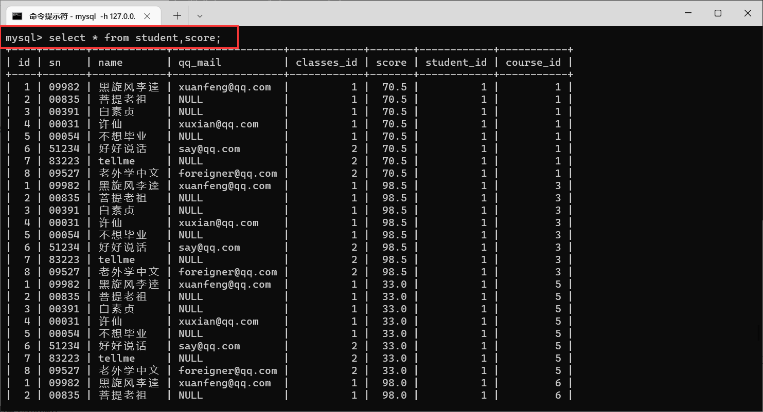This screenshot has width=763, height=412.
Task: Click the student_id column header
Action: (456, 63)
